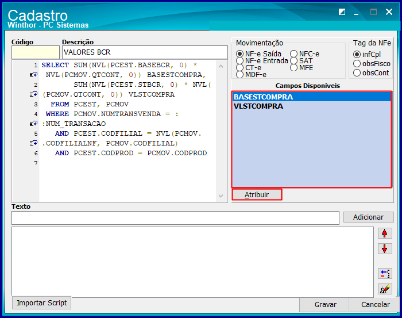Click the Atribuir button
This screenshot has height=318, width=402.
[257, 194]
